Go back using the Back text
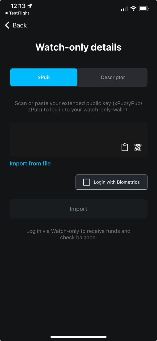 coord(20,25)
